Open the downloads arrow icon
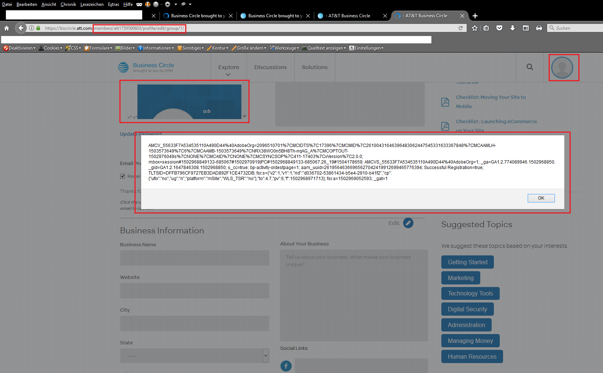603x373 pixels. [x=513, y=28]
